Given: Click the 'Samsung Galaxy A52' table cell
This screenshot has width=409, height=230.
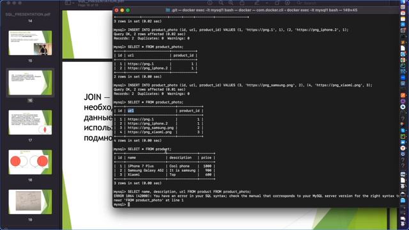Looking at the screenshot, I should click(x=146, y=171).
